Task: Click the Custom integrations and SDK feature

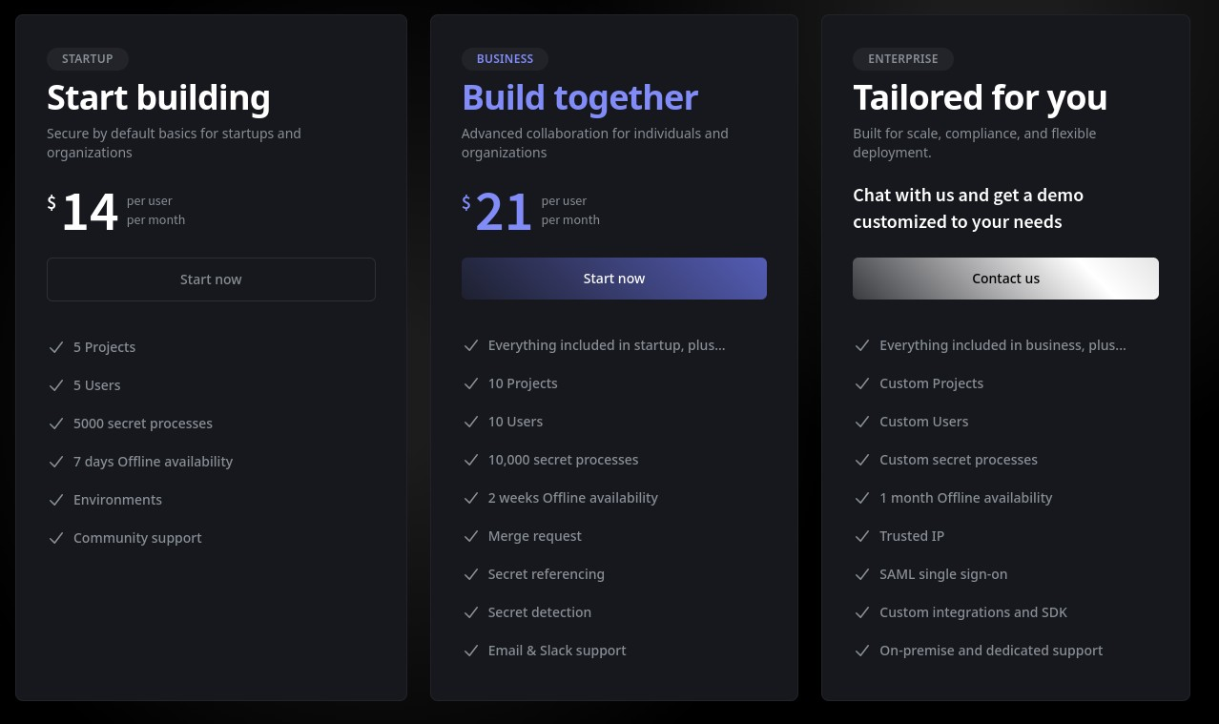Action: tap(973, 612)
